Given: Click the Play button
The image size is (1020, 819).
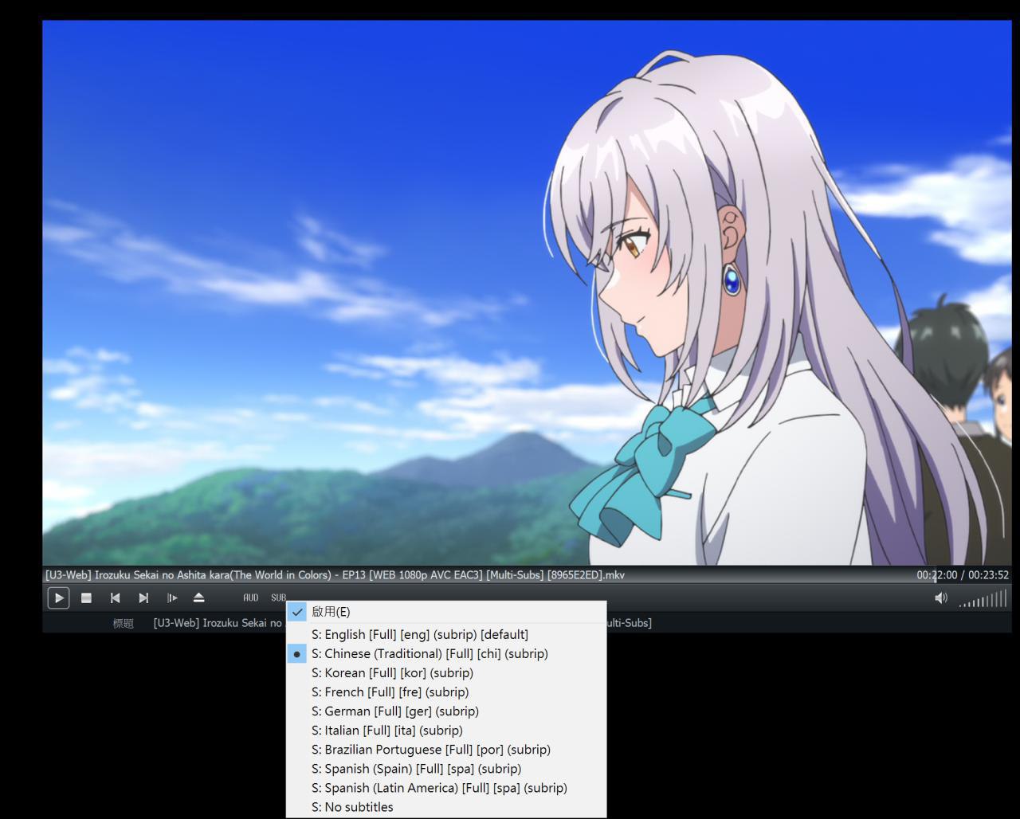Looking at the screenshot, I should pyautogui.click(x=58, y=598).
